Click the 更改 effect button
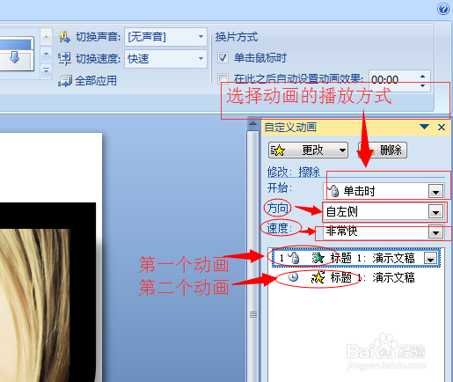This screenshot has height=382, width=453. [308, 151]
